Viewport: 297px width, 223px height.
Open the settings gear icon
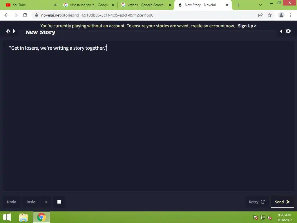click(288, 31)
